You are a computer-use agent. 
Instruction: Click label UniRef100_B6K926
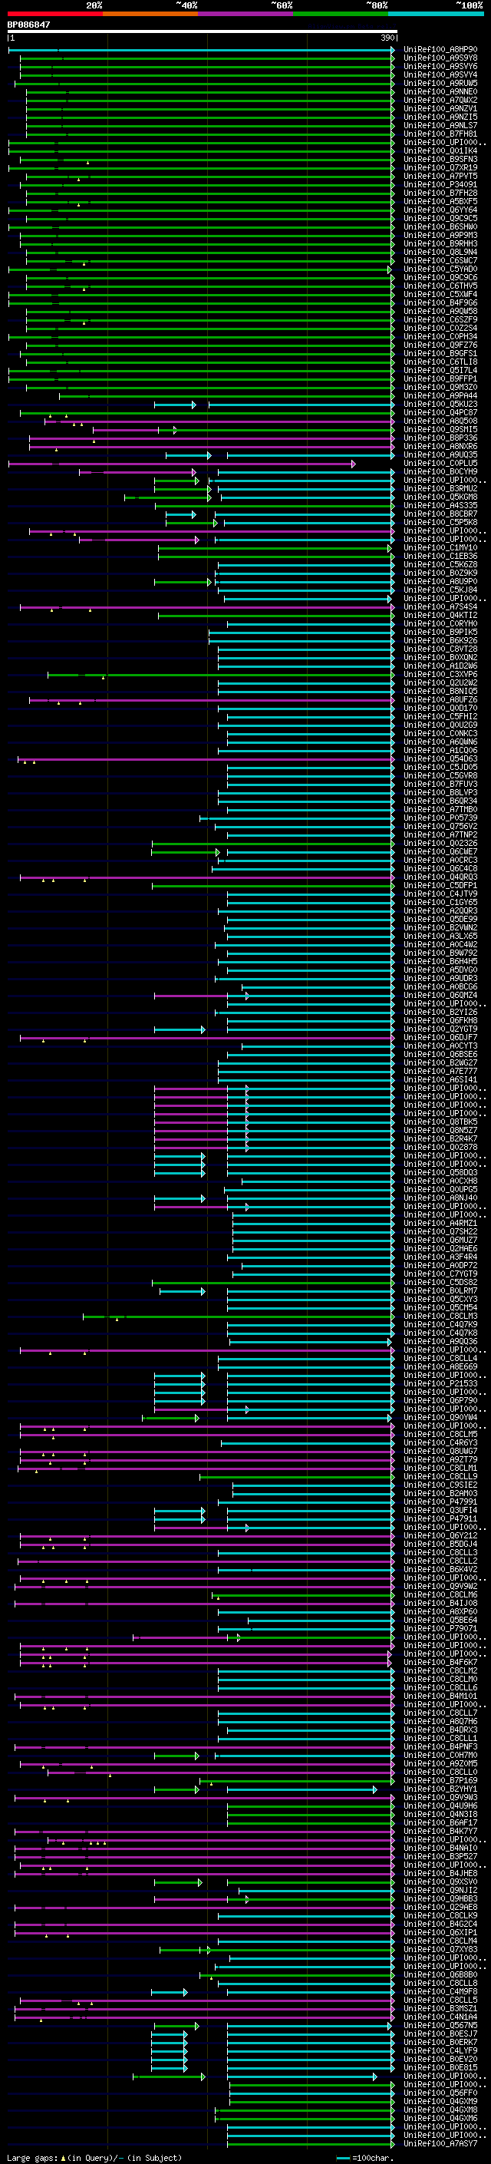(x=440, y=641)
